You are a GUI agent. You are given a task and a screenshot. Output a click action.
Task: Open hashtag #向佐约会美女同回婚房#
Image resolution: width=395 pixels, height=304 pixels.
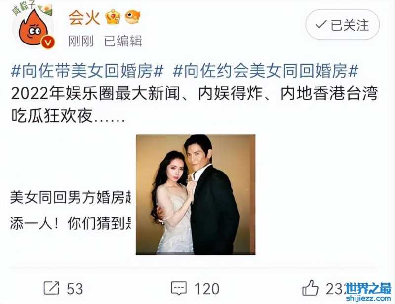point(266,71)
